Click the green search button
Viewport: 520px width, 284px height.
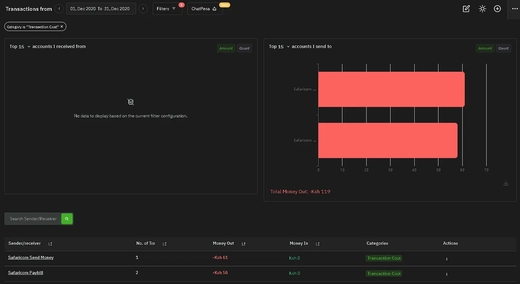pos(67,219)
